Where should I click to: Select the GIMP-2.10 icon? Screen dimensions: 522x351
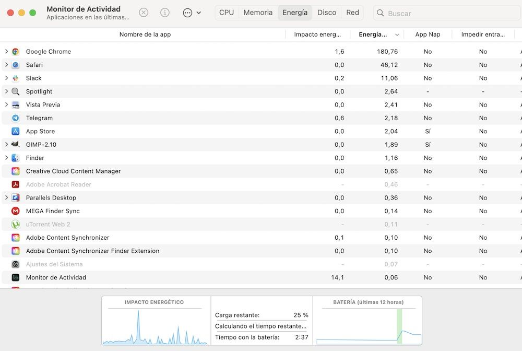click(16, 144)
